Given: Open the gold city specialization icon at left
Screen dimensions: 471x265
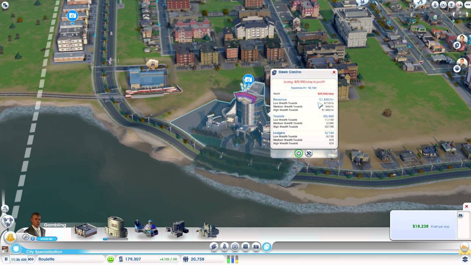Looking at the screenshot, I should [10, 238].
